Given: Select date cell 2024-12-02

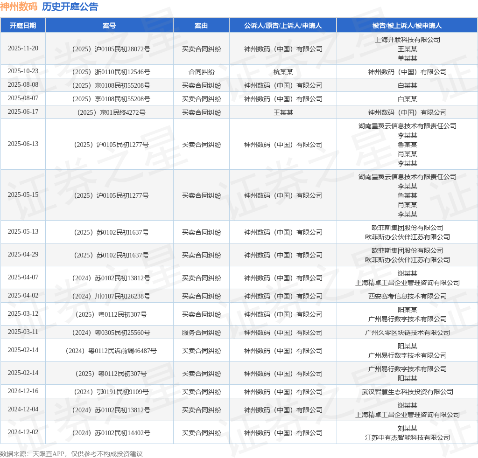Looking at the screenshot, I should tap(23, 432).
